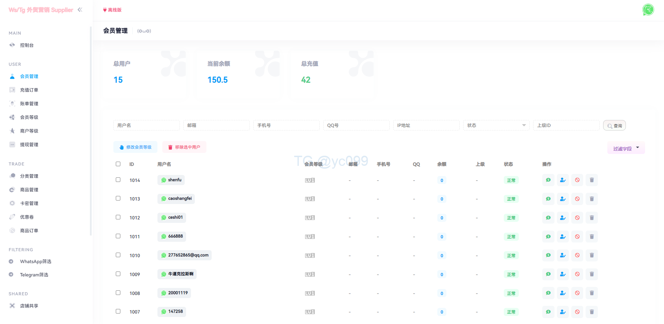The image size is (664, 324).
Task: Click the 查询 search button
Action: click(x=614, y=126)
